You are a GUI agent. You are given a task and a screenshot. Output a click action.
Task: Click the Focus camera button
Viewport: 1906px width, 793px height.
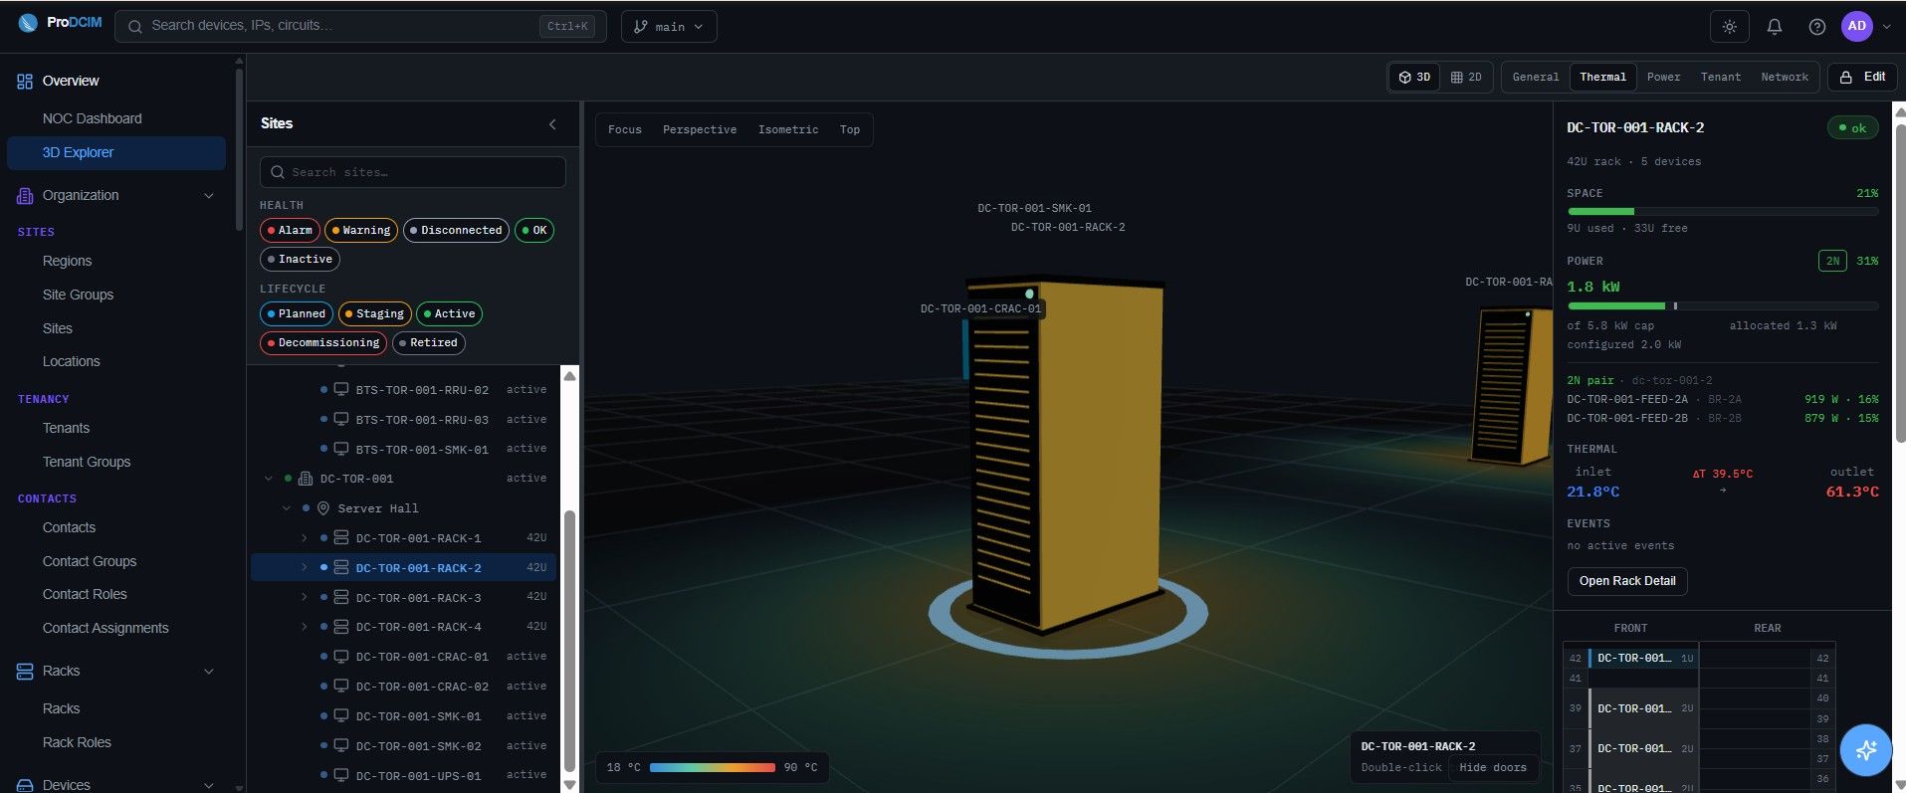coord(625,129)
